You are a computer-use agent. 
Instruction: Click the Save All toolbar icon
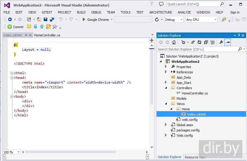tap(52, 19)
